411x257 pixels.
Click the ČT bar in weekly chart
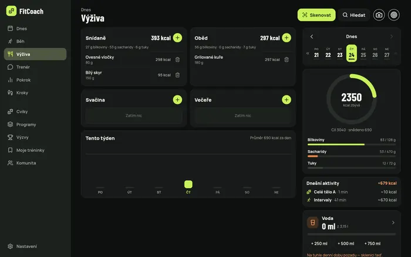pos(188,184)
